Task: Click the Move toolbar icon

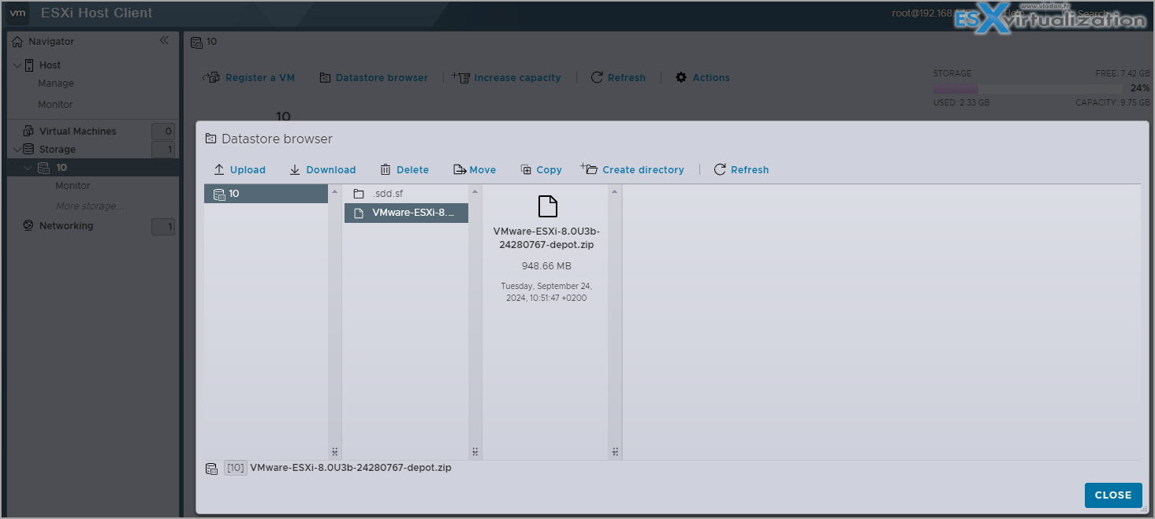Action: 460,169
